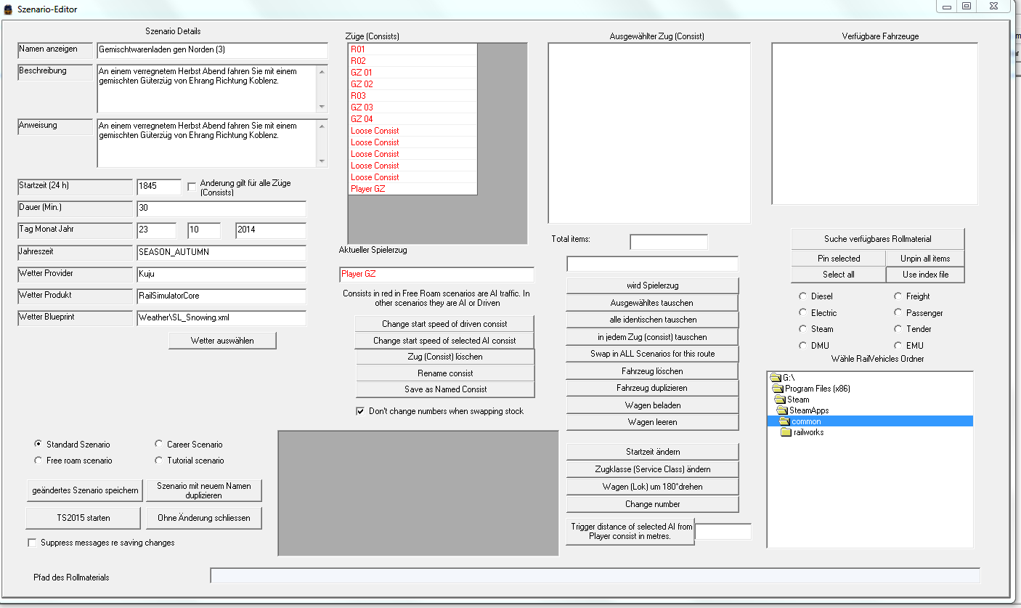This screenshot has width=1021, height=608.
Task: Filter rolling stock by Electric
Action: (802, 313)
